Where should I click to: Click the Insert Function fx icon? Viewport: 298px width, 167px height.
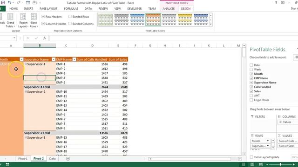coord(44,38)
